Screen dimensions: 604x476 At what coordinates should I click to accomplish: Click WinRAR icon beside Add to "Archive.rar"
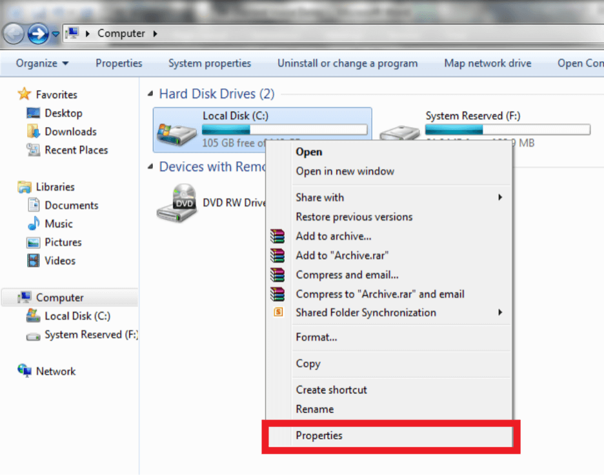click(x=277, y=255)
